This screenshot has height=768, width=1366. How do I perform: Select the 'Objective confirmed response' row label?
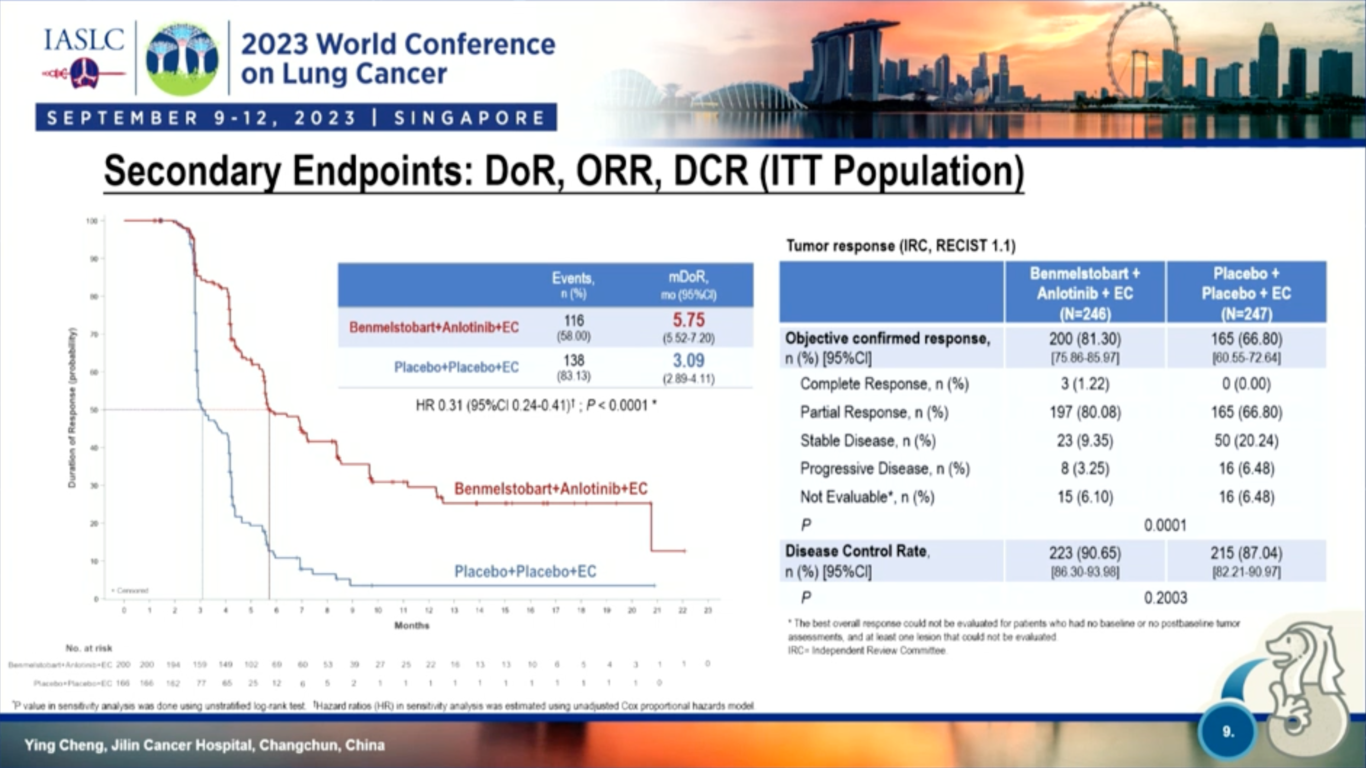pyautogui.click(x=888, y=348)
